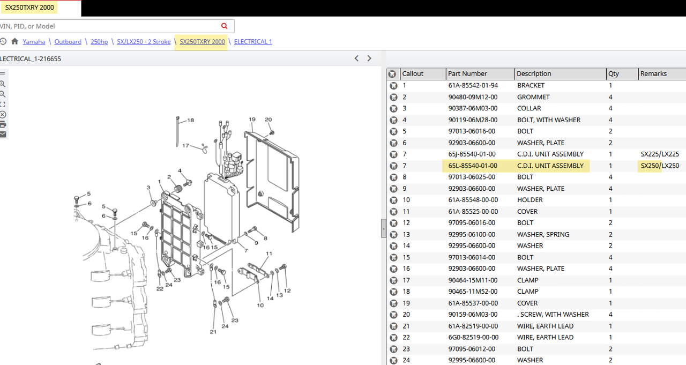
Task: Sort by Part Number column header
Action: pos(480,73)
